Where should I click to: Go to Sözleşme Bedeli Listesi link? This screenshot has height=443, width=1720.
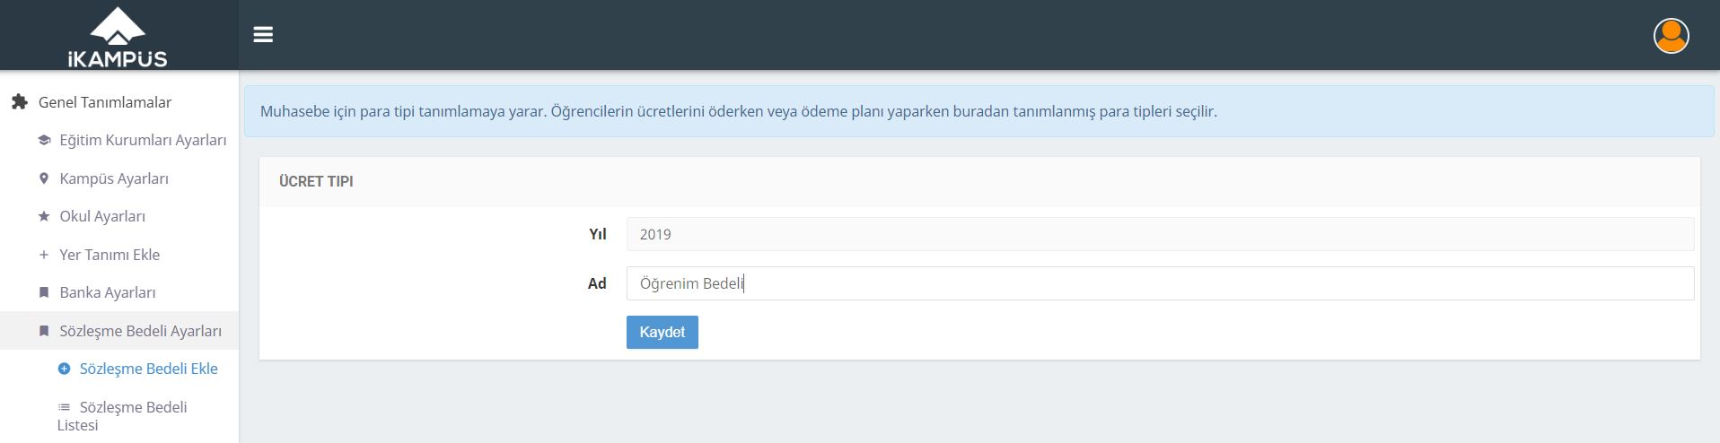122,416
